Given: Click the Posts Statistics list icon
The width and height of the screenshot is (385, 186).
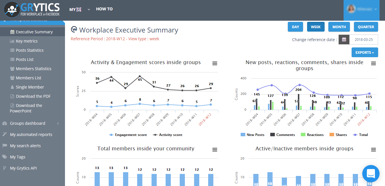Looking at the screenshot, I should (x=12, y=50).
